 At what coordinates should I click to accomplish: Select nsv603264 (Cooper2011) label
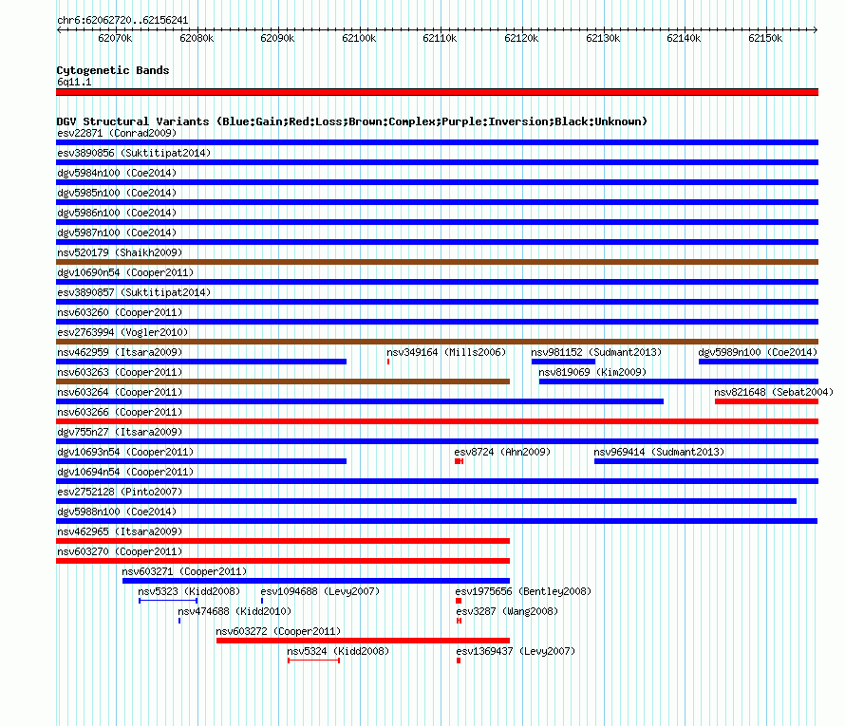(120, 392)
